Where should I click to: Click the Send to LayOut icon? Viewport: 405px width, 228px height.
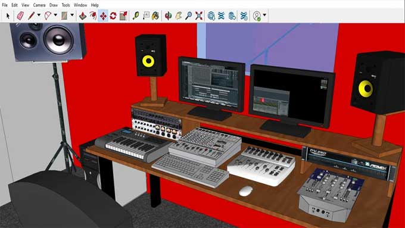[232, 15]
